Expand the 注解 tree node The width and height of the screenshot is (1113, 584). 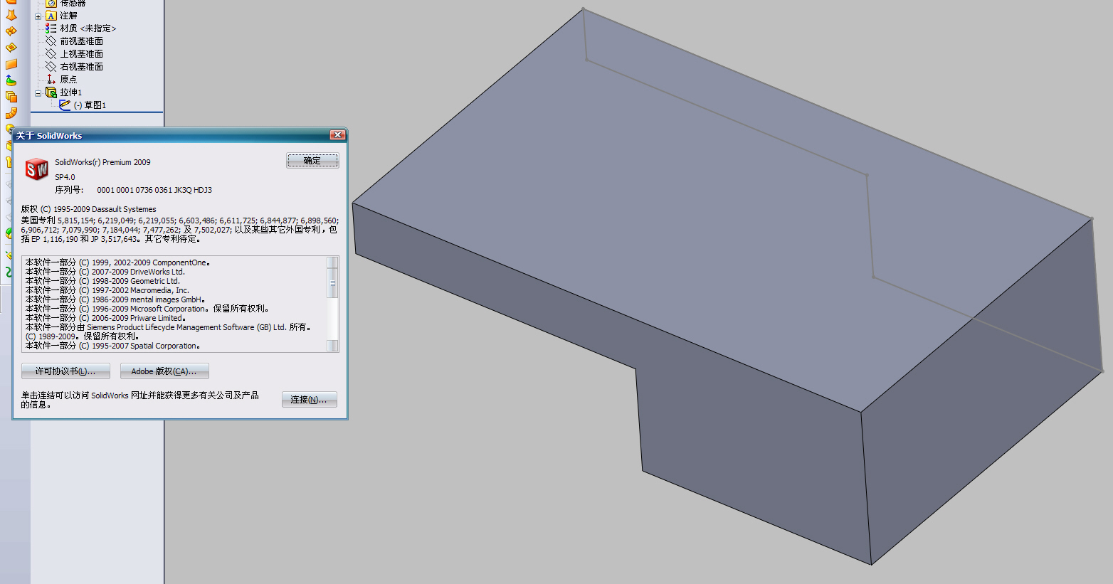(38, 16)
